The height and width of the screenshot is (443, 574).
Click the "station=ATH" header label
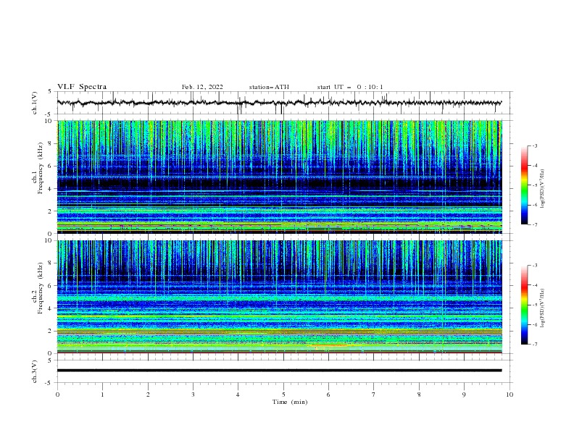coord(269,87)
